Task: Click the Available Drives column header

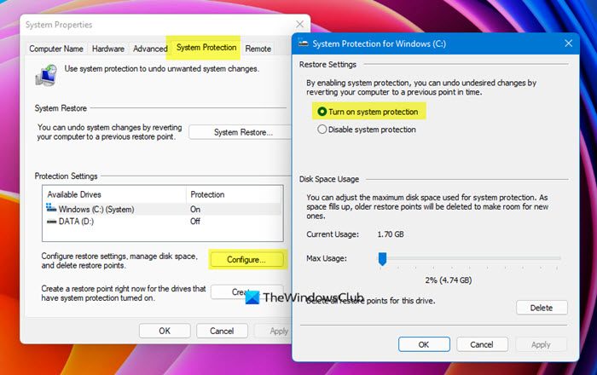Action: tap(114, 194)
